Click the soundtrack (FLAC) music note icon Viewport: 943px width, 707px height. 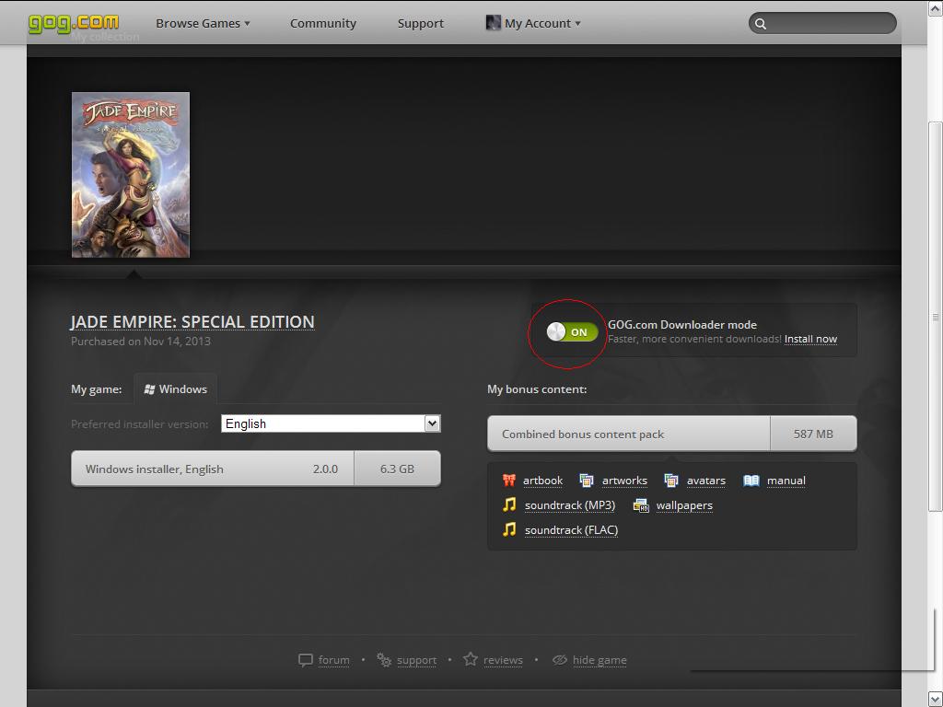point(509,529)
